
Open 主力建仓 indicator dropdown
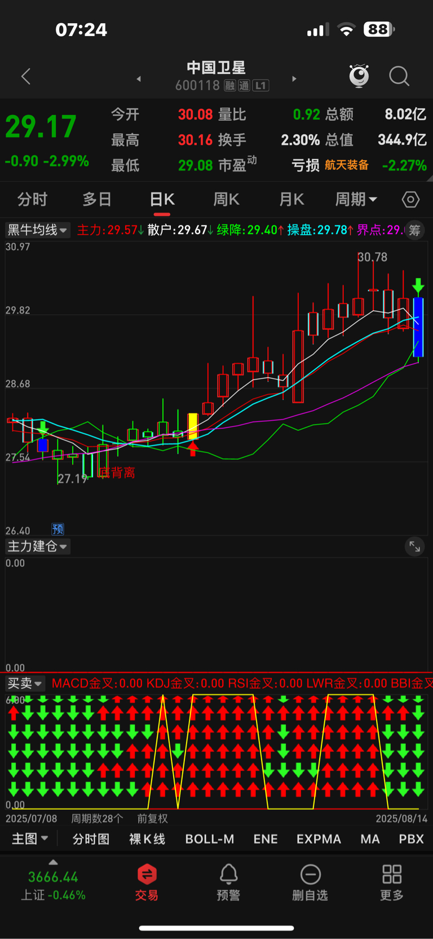coord(37,546)
